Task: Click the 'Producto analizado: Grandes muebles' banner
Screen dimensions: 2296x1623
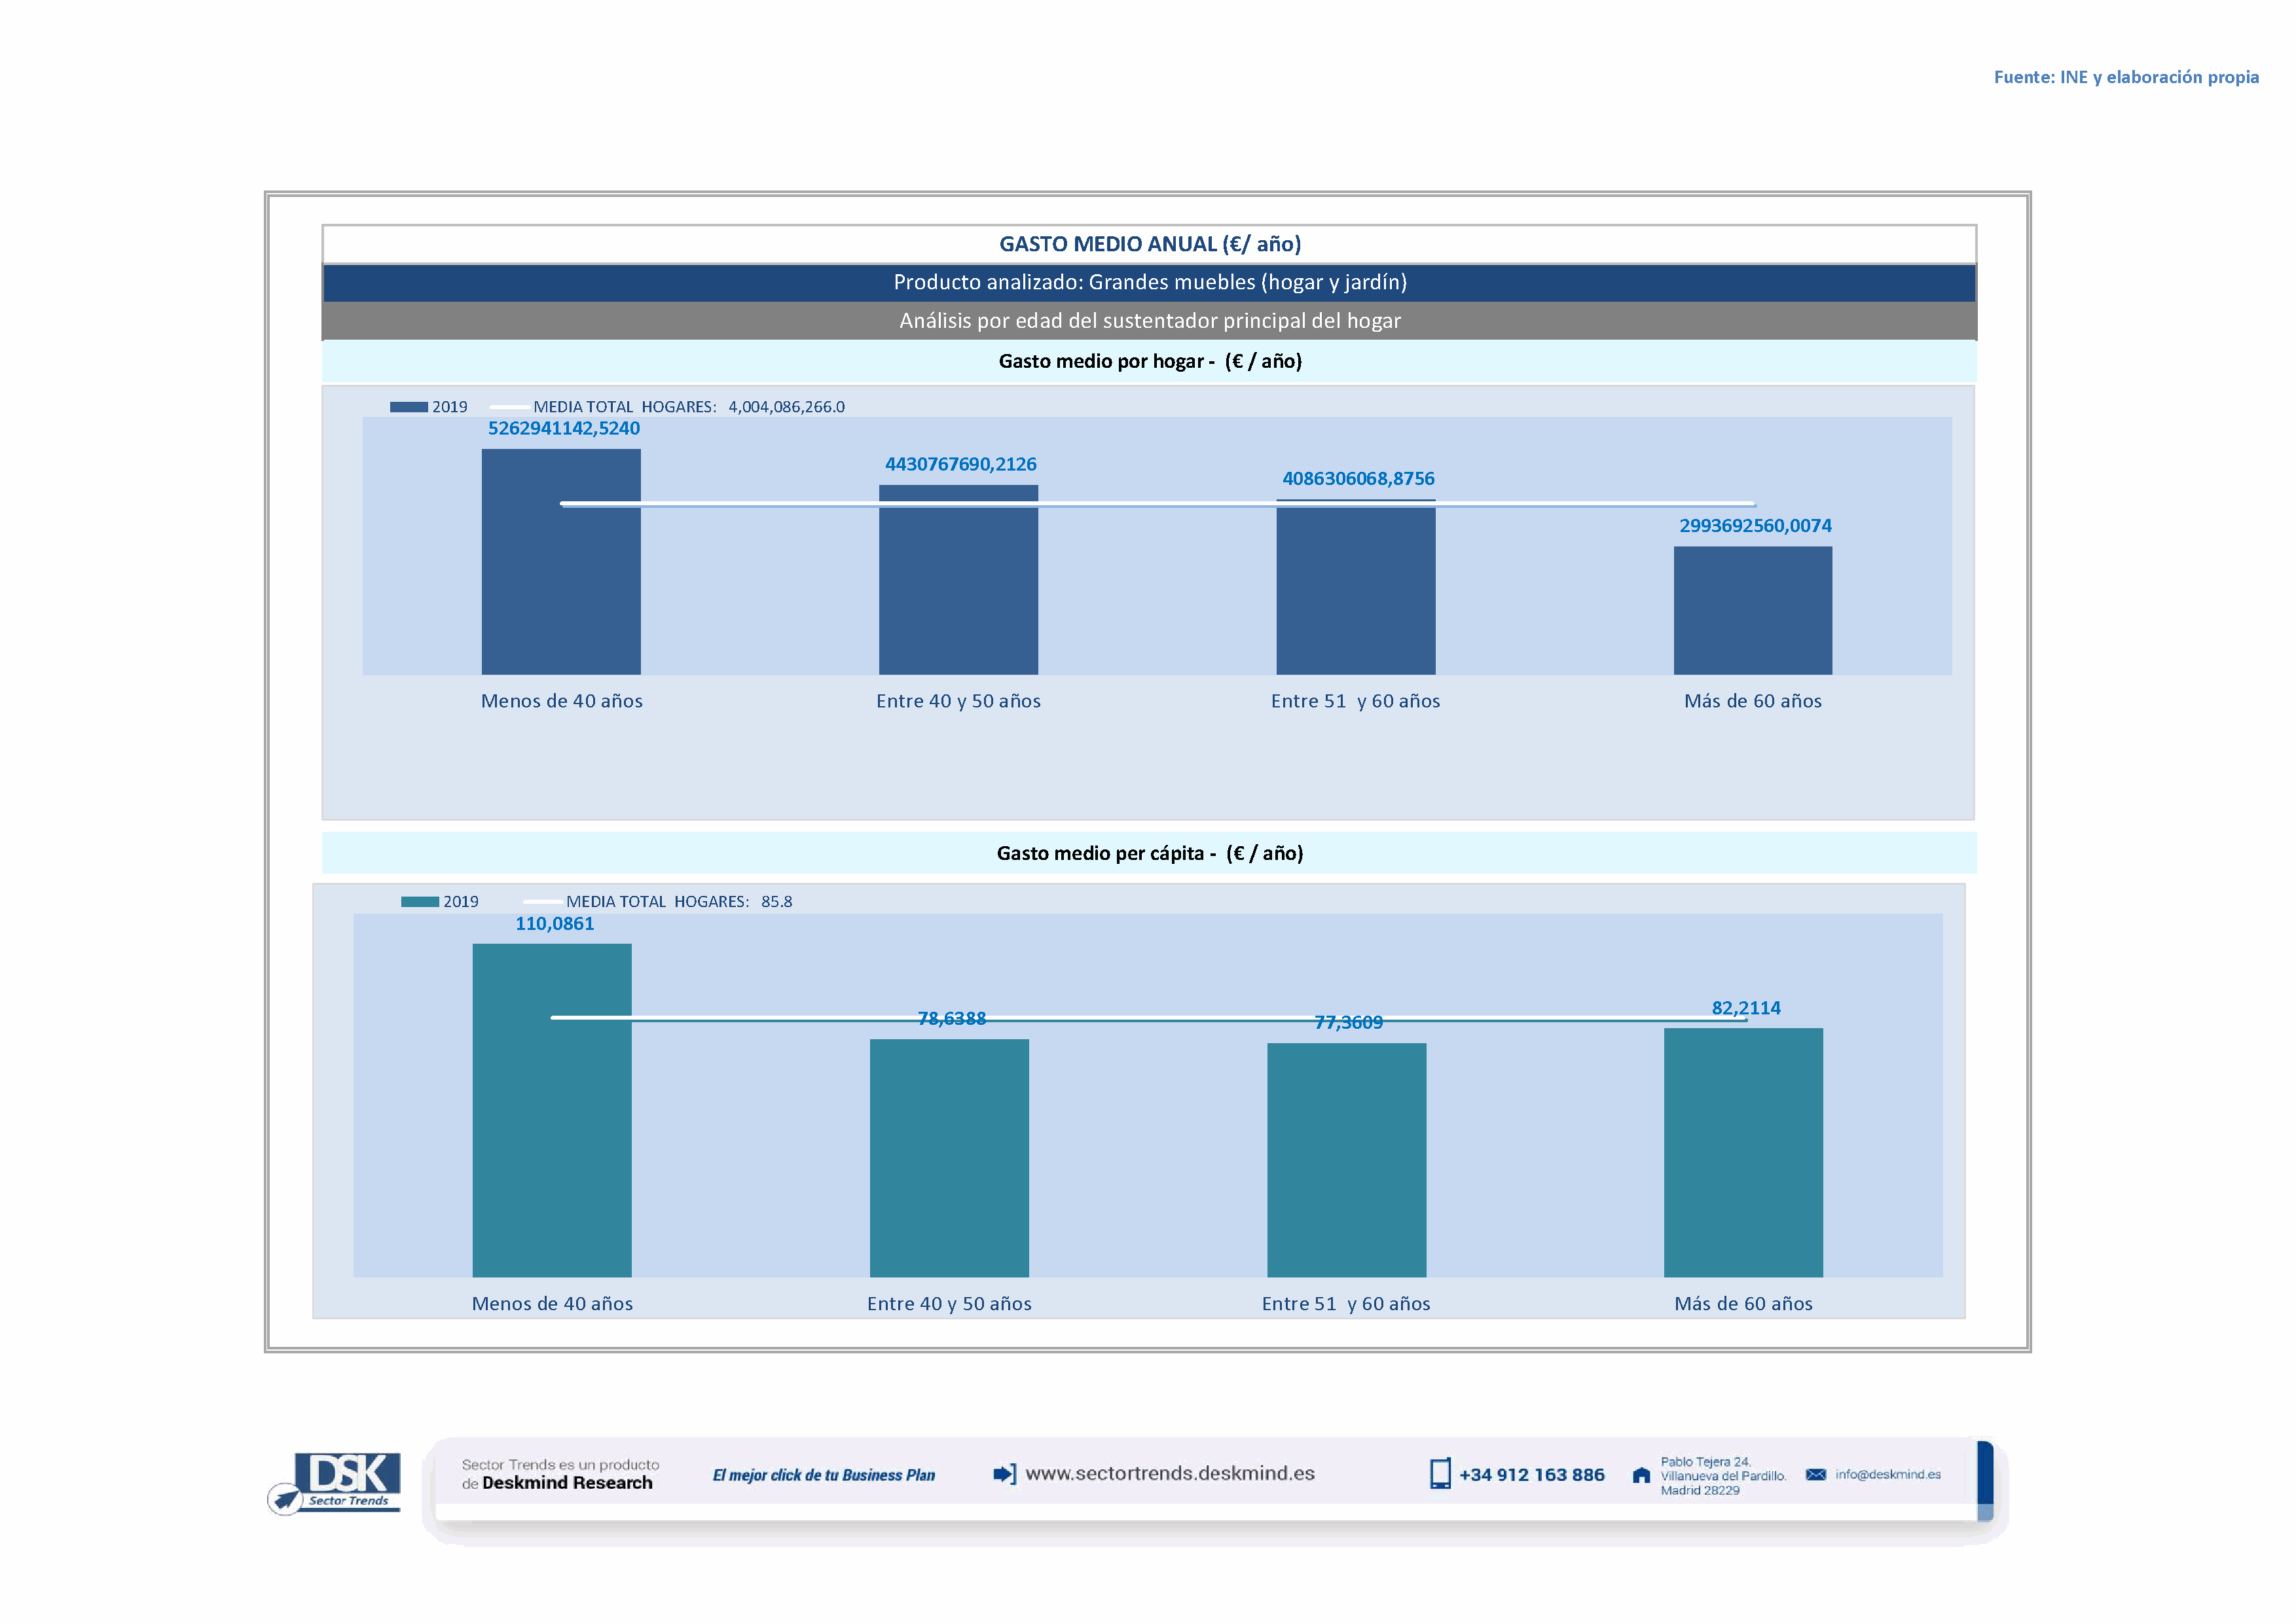Action: [1149, 283]
